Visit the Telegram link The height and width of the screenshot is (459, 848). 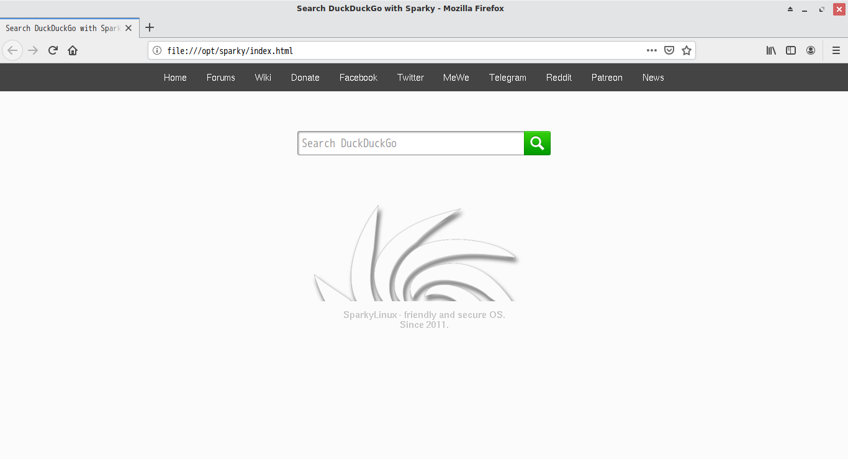click(x=508, y=78)
